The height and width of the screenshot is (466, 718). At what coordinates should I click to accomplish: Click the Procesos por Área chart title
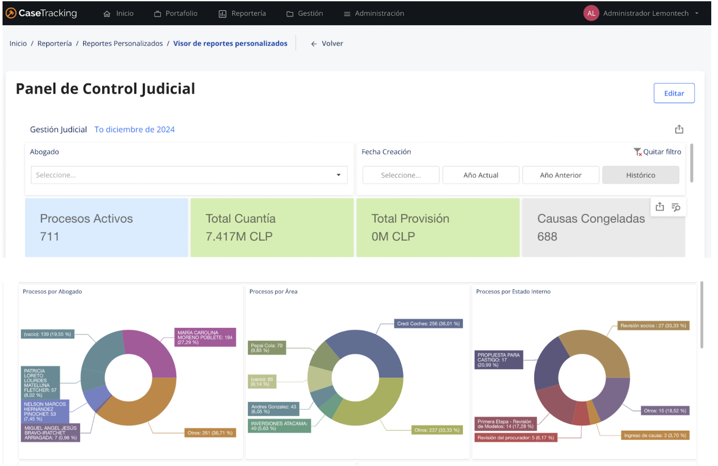273,291
